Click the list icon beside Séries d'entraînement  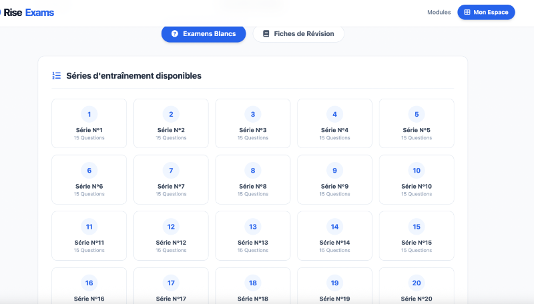tap(57, 76)
